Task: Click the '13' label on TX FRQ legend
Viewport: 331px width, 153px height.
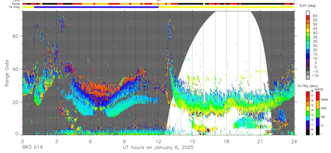Action: [x=312, y=115]
